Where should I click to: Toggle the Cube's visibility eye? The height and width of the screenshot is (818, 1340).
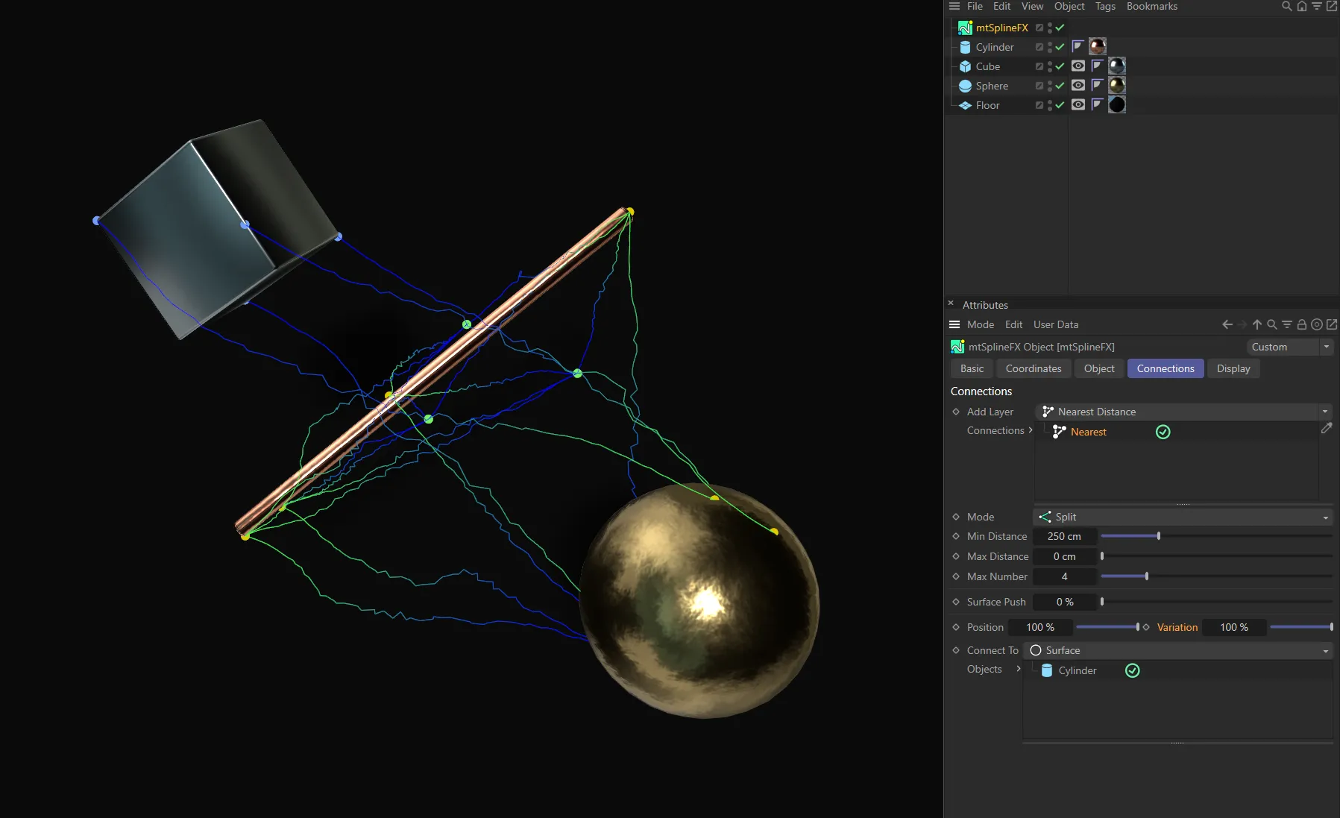(x=1078, y=66)
